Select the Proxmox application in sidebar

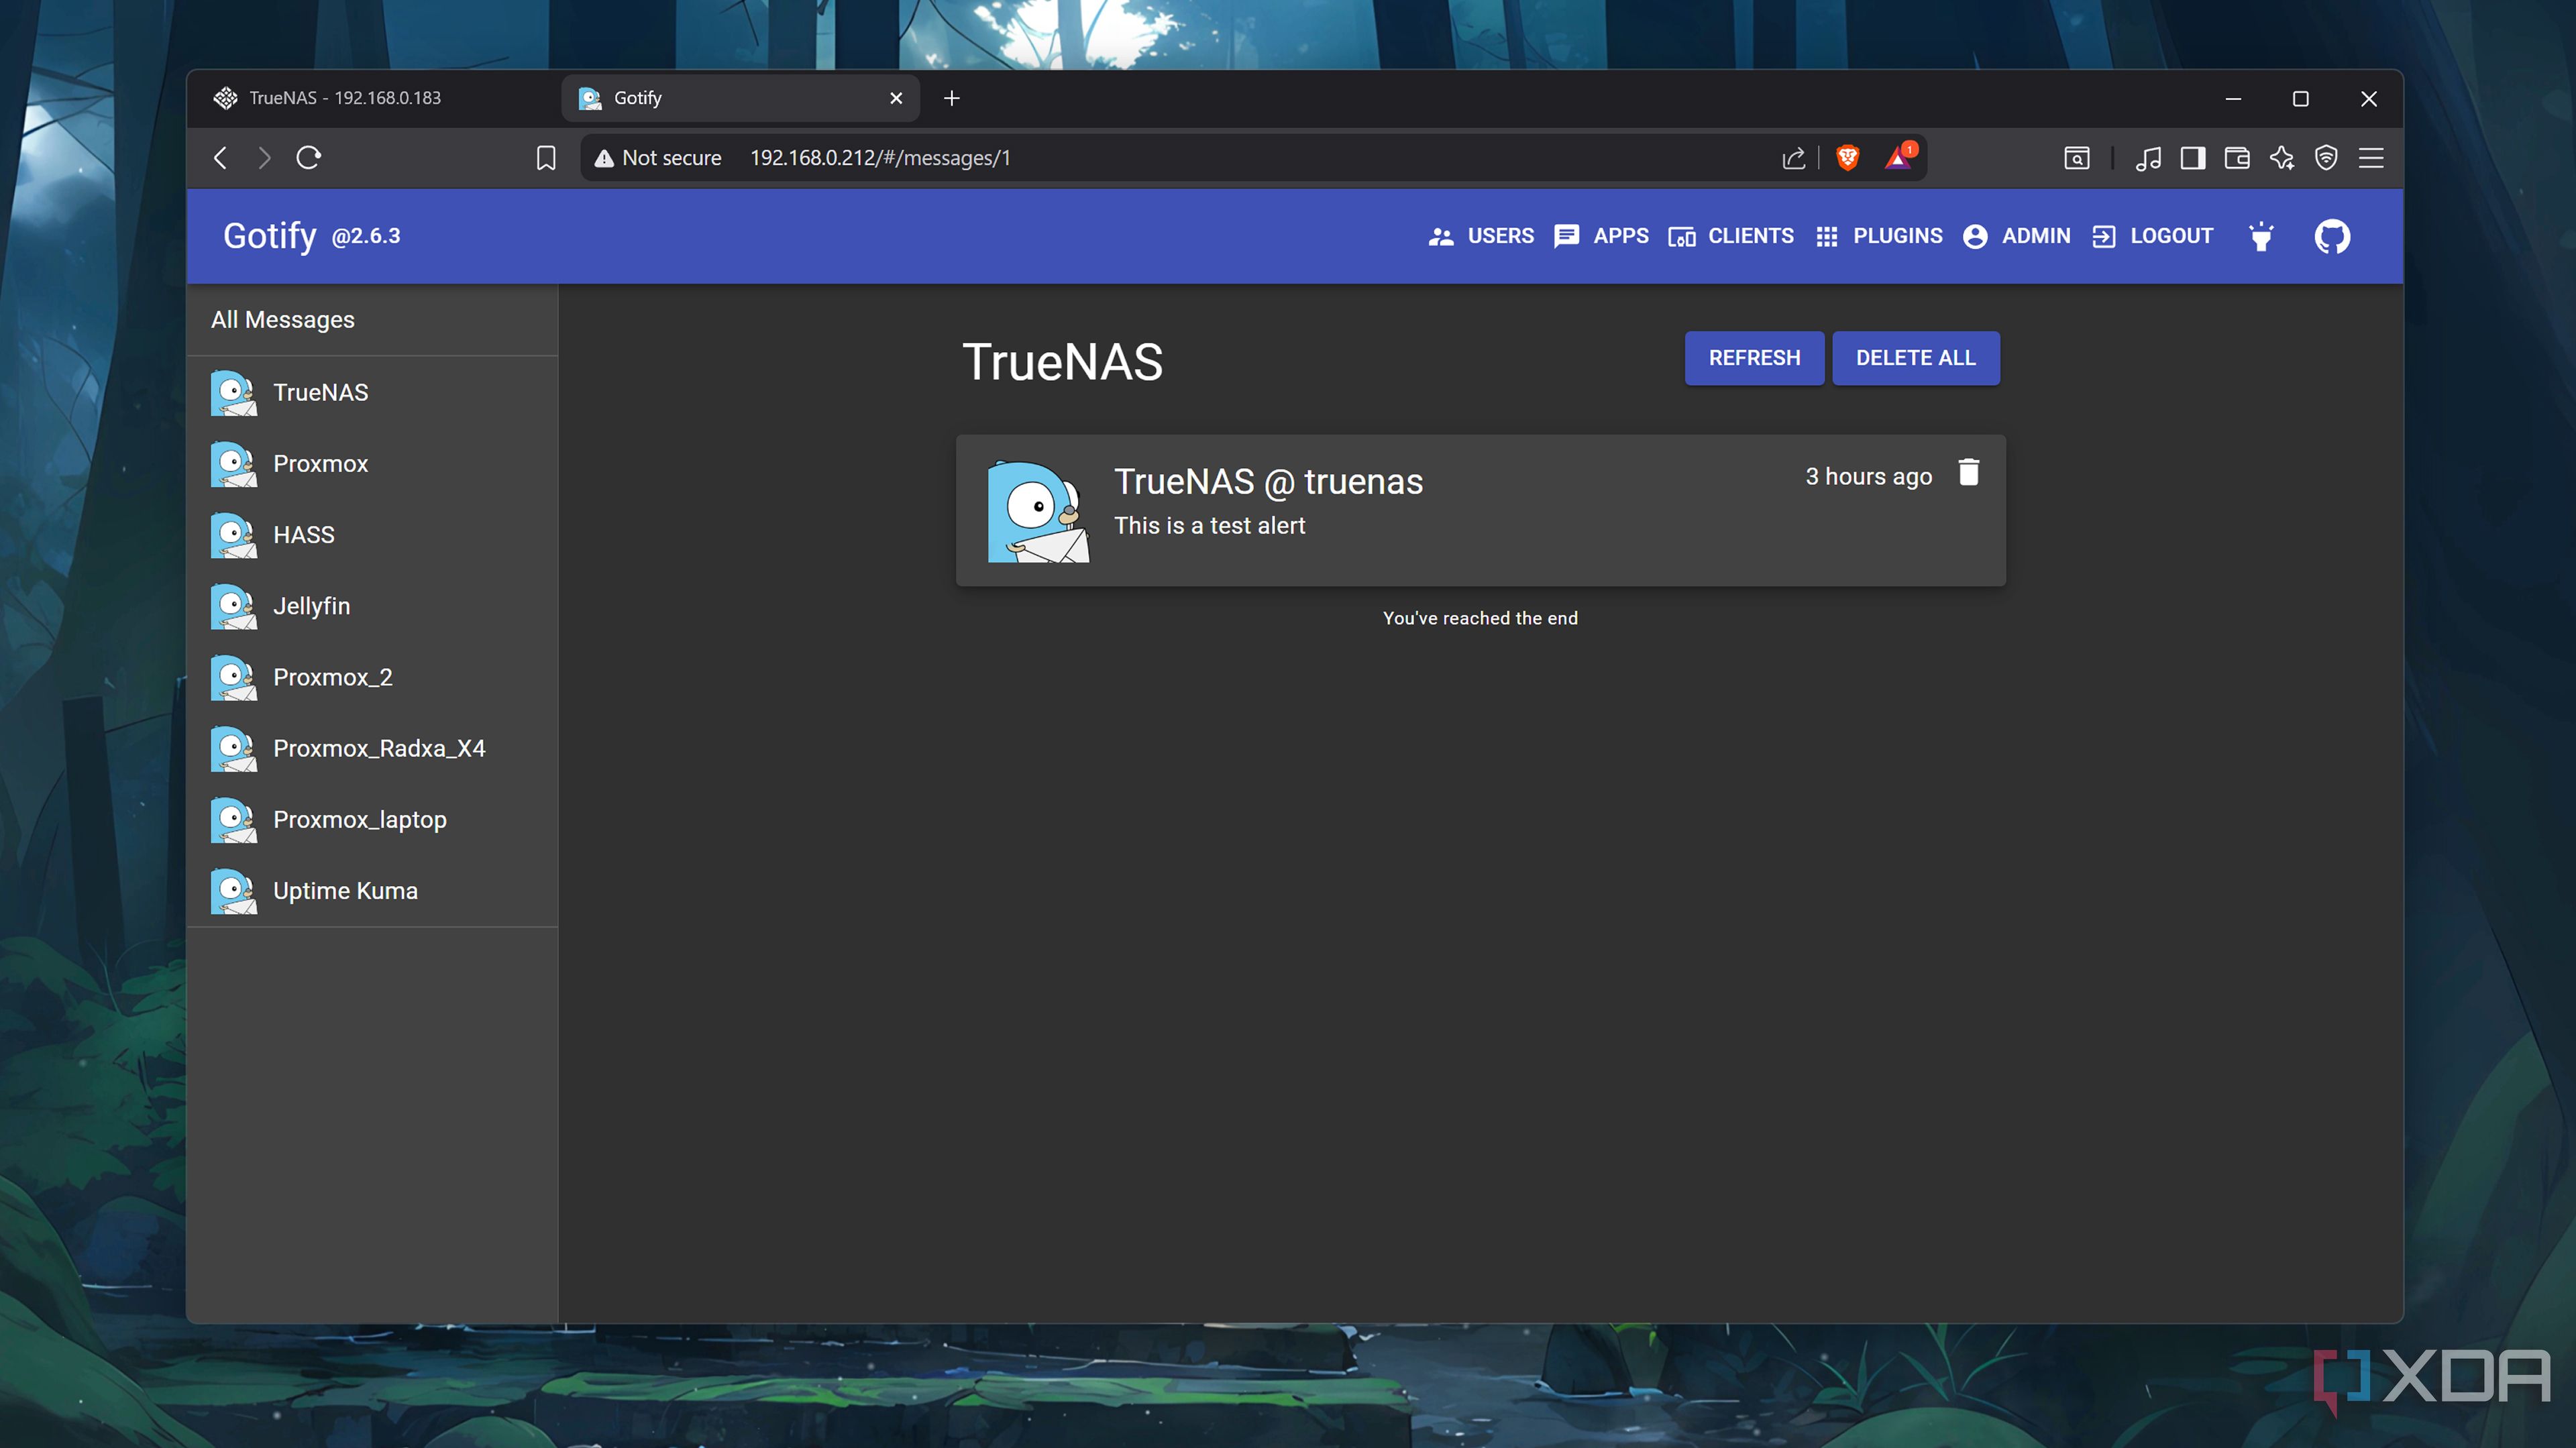(372, 463)
